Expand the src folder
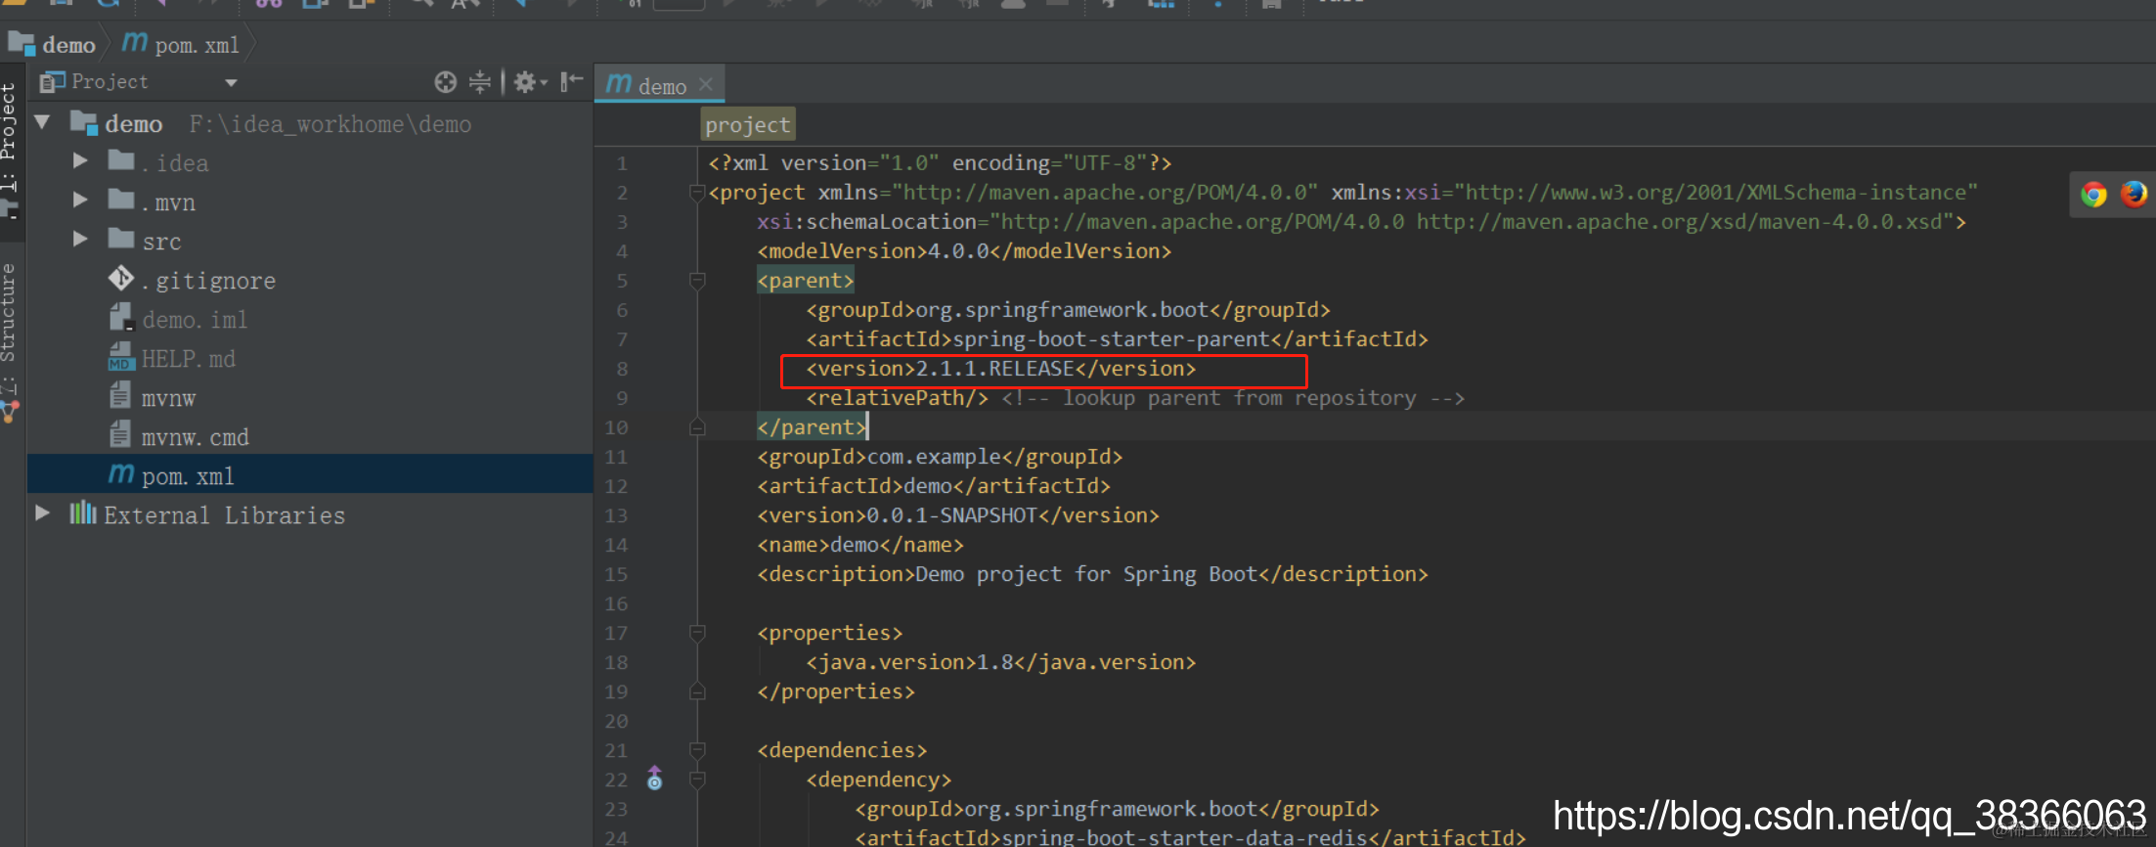Viewport: 2156px width, 847px height. (x=81, y=240)
